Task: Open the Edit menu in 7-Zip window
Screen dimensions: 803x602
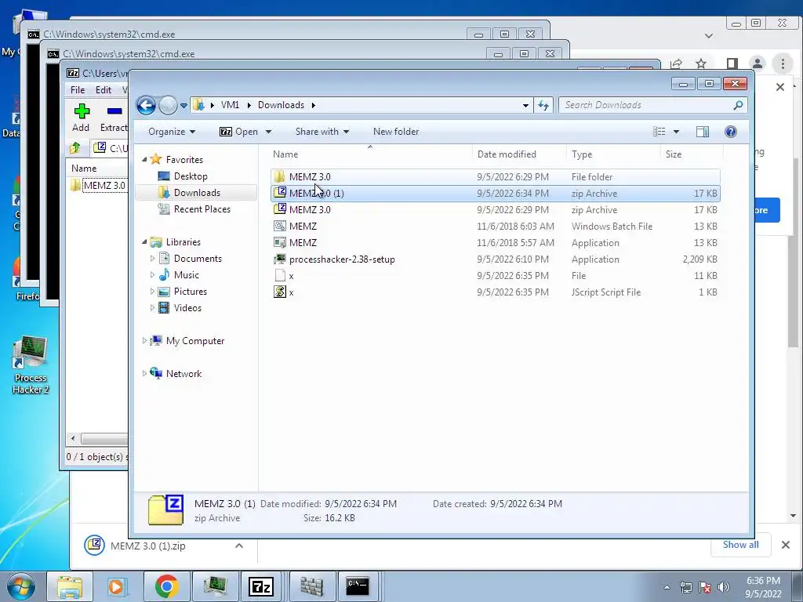Action: [x=103, y=89]
